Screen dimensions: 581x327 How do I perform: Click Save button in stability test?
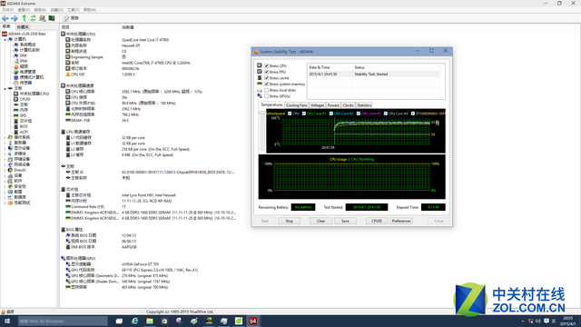pyautogui.click(x=345, y=221)
